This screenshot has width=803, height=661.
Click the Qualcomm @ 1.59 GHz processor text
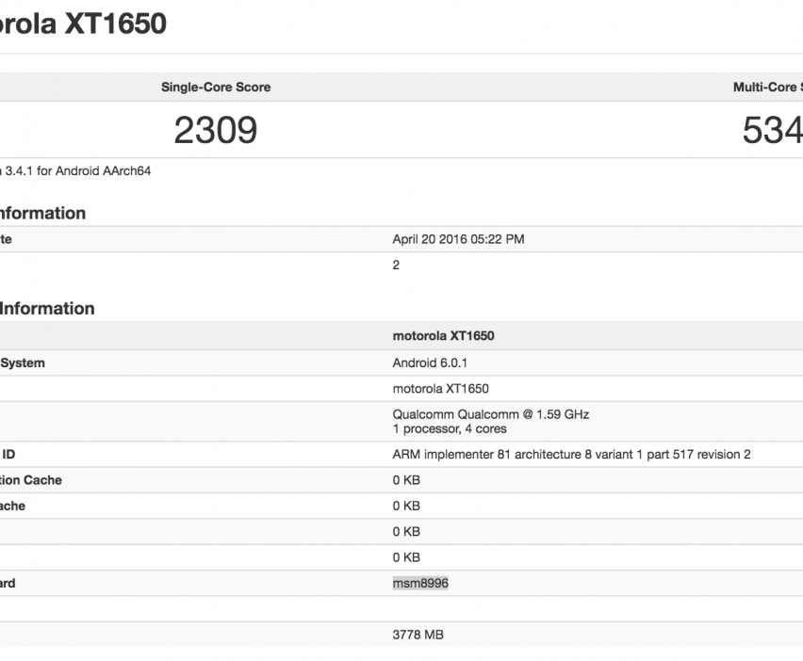point(490,414)
